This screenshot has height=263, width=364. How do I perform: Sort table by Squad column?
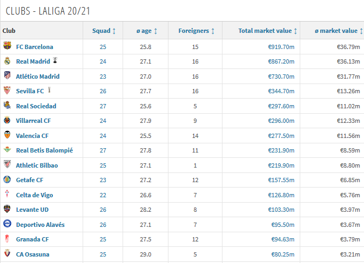103,31
